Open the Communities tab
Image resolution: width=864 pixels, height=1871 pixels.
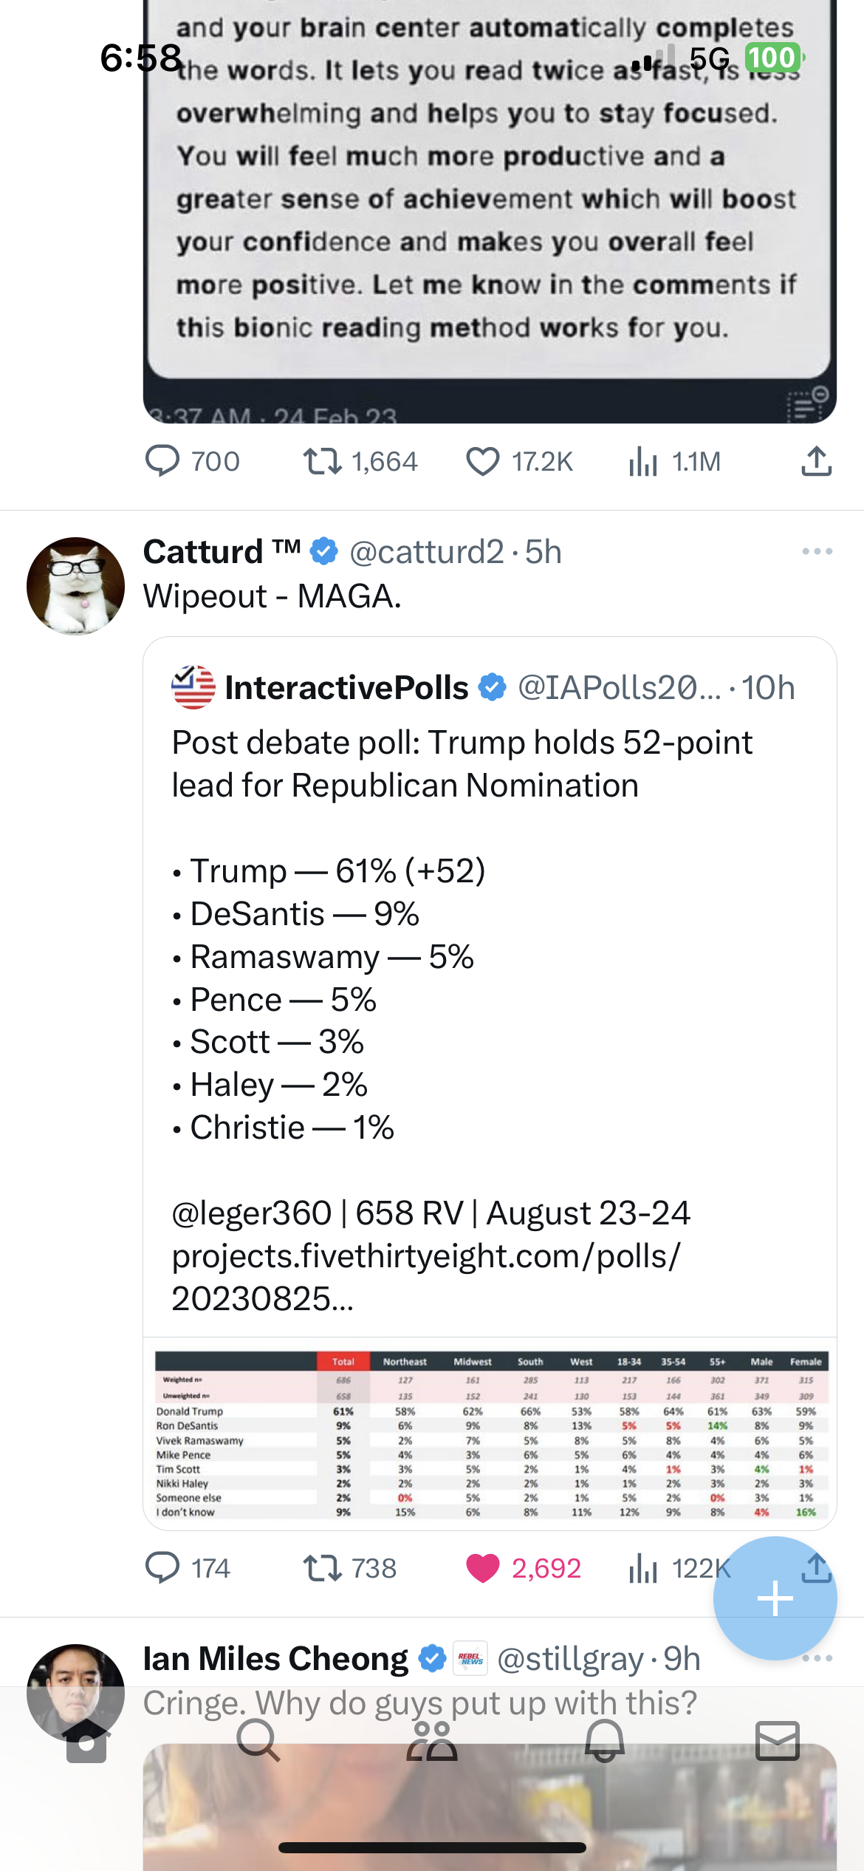click(432, 1741)
